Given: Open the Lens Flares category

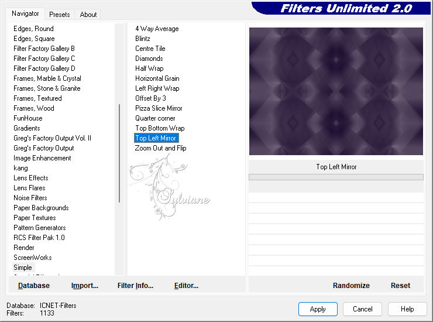Looking at the screenshot, I should pos(29,188).
